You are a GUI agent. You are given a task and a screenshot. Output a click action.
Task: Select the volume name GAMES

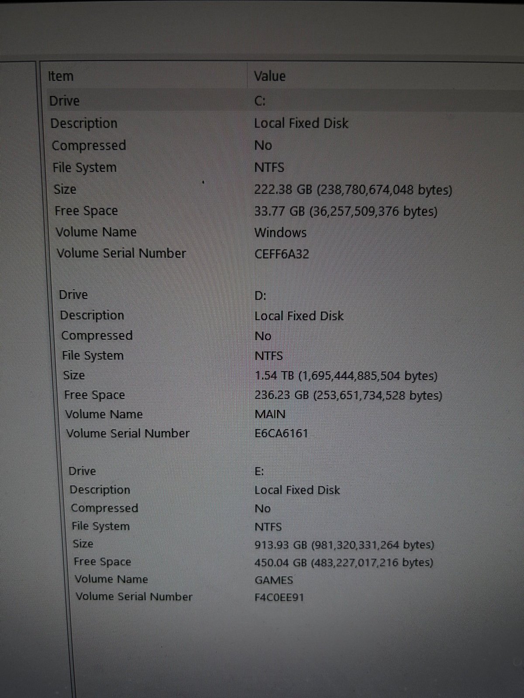tap(274, 580)
